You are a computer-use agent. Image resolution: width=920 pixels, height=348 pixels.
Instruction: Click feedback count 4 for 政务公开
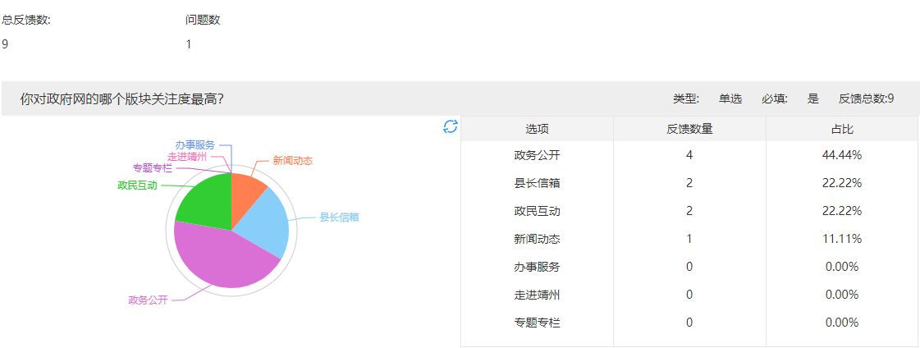pyautogui.click(x=689, y=155)
